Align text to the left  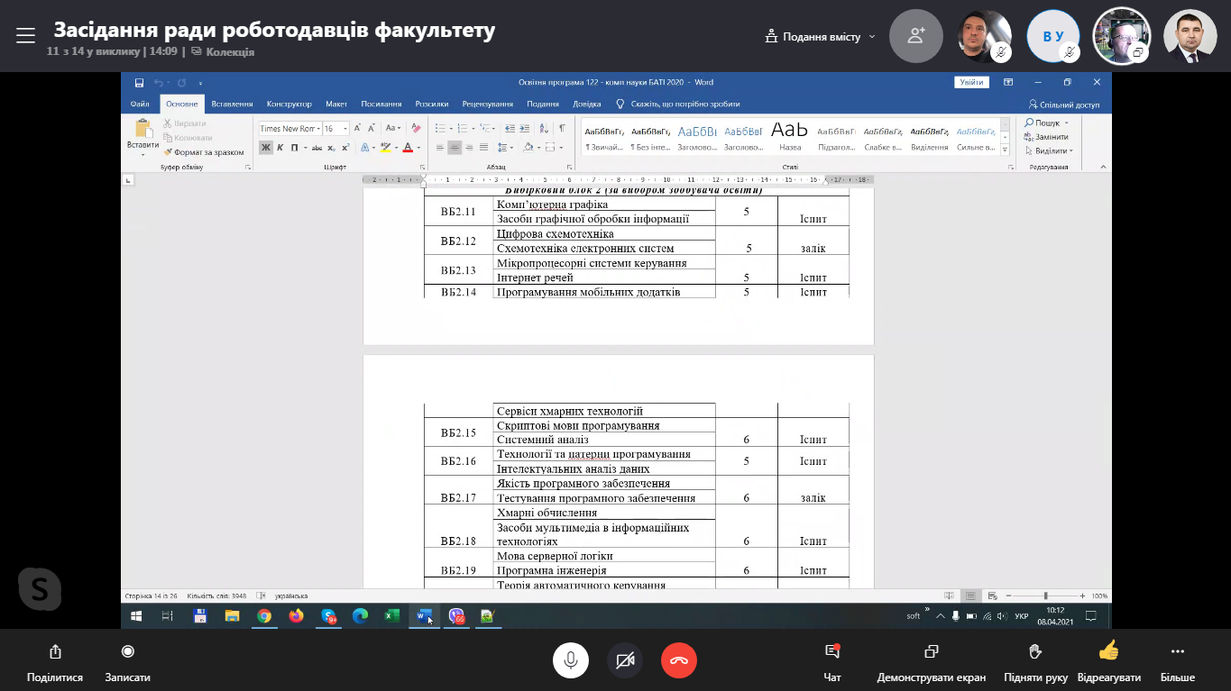coord(440,148)
